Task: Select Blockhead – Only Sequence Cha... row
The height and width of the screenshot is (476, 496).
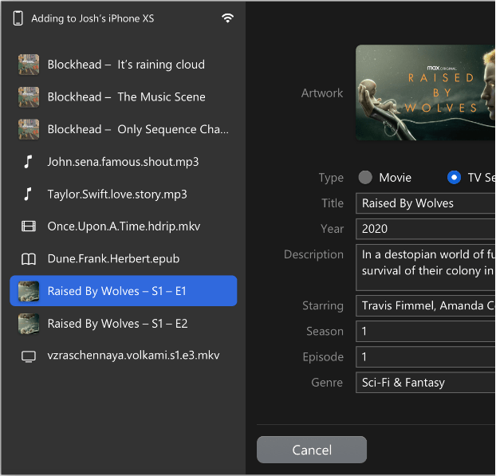Action: pos(124,129)
